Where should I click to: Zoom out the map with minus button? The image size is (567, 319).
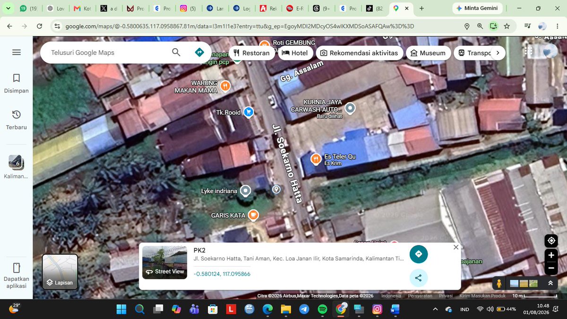click(x=551, y=268)
